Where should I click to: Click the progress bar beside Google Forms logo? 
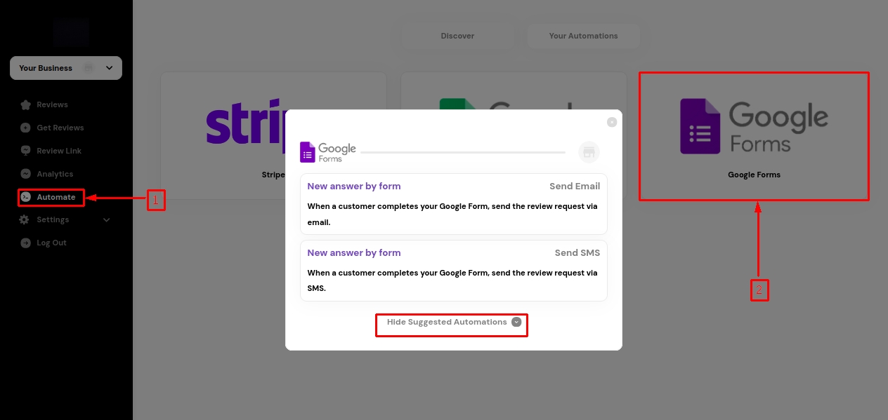[462, 152]
